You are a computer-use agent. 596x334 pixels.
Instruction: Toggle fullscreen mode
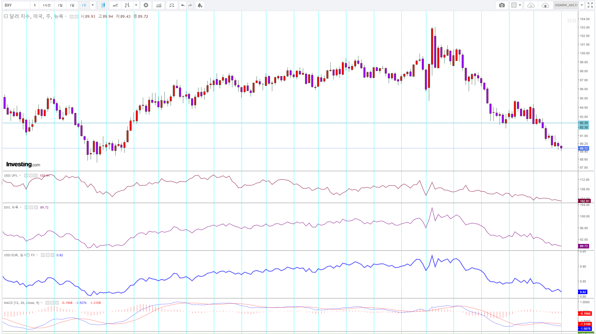(x=590, y=5)
